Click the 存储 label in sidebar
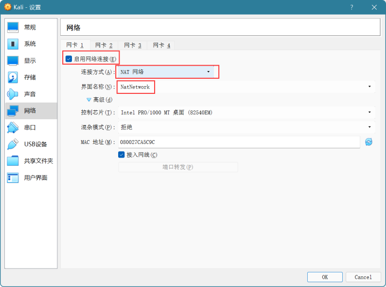Image resolution: width=386 pixels, height=287 pixels. pyautogui.click(x=30, y=77)
